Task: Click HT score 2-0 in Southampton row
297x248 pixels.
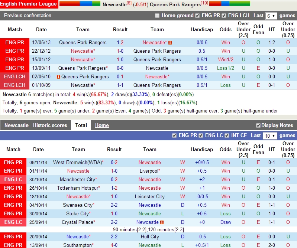Action: 272,245
